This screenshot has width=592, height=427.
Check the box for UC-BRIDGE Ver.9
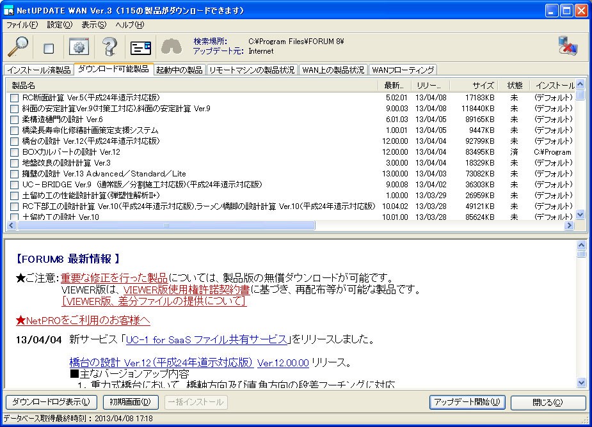(x=14, y=185)
